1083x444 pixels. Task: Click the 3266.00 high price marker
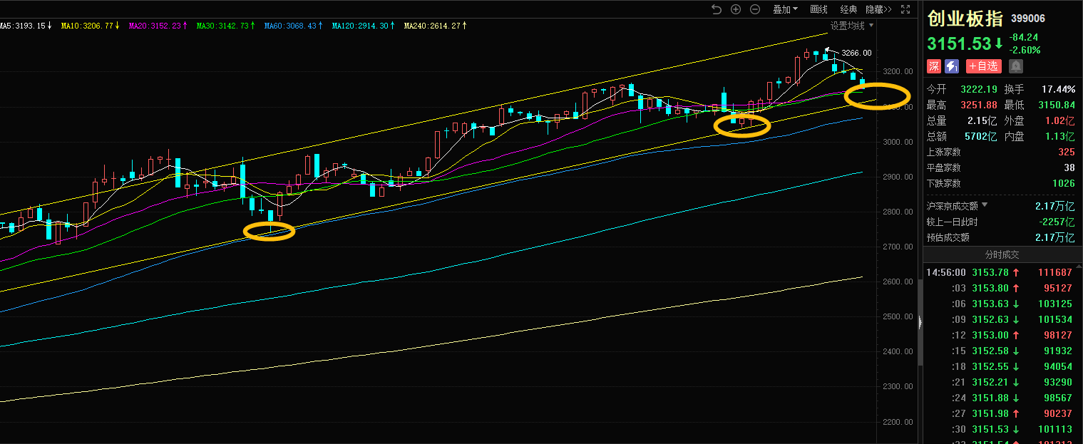[856, 53]
